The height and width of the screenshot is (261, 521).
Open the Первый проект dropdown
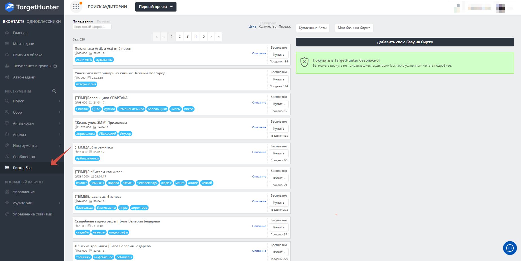(156, 7)
